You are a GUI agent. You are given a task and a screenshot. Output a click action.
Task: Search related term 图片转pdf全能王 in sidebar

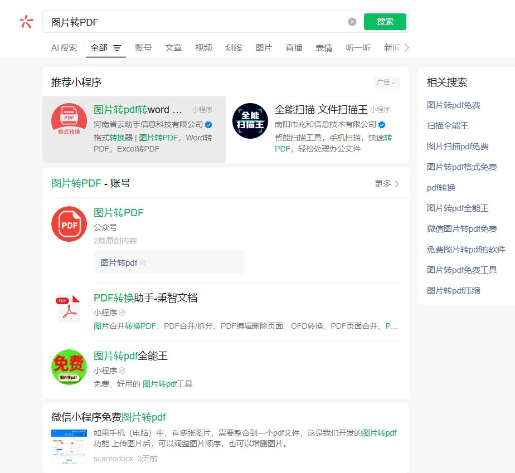[x=458, y=208]
